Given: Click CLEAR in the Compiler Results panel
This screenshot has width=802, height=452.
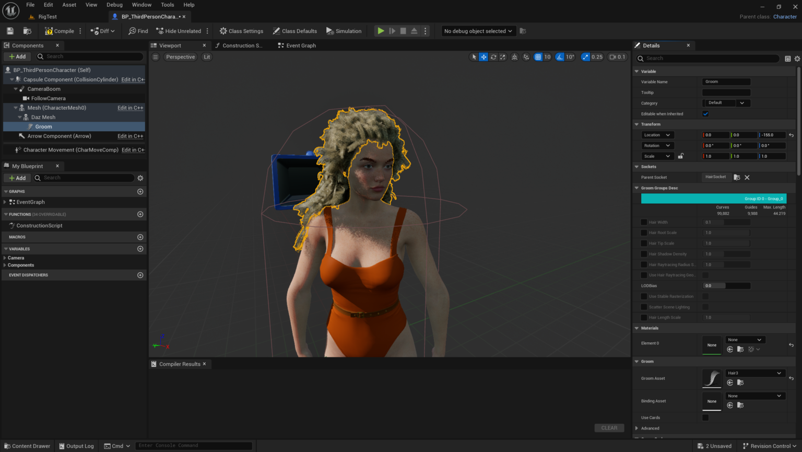Looking at the screenshot, I should (609, 427).
